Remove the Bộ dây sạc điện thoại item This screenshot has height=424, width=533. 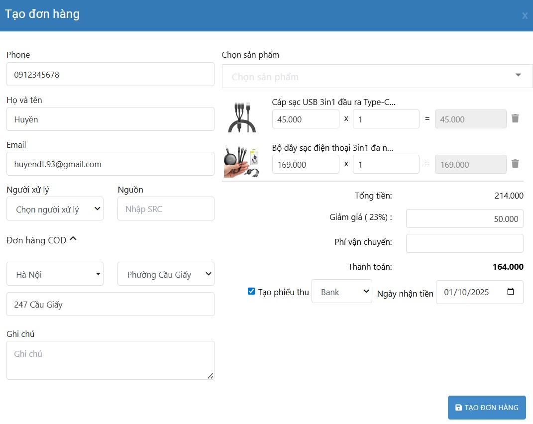515,164
